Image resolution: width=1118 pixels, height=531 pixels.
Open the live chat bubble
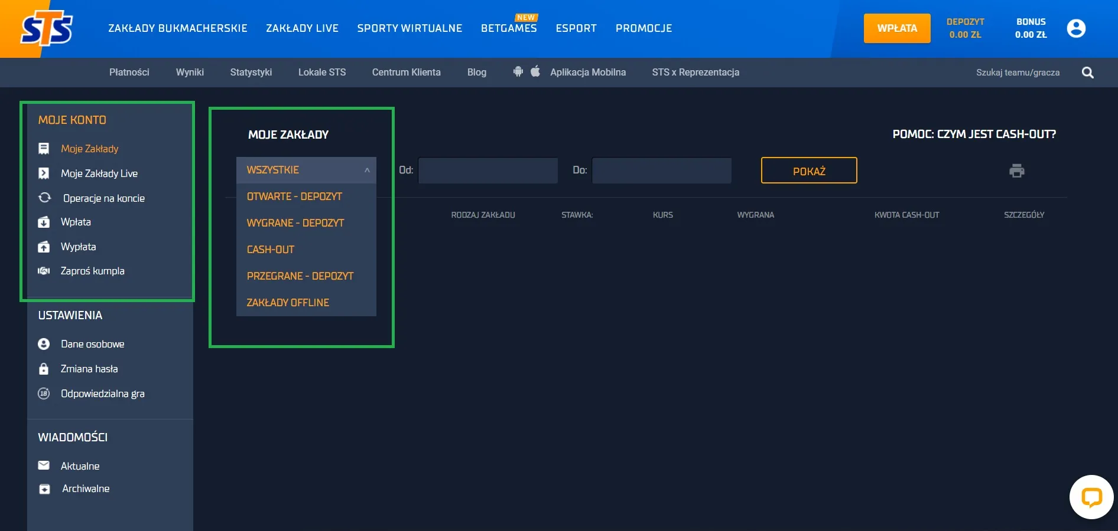click(1091, 497)
